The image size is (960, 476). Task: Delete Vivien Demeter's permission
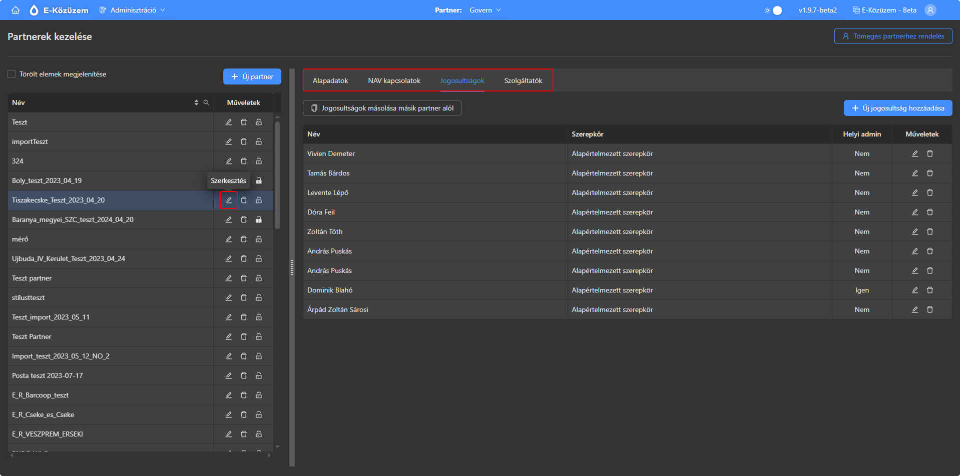coord(929,153)
